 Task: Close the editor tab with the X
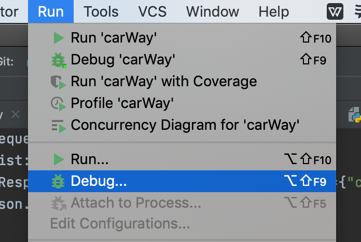pyautogui.click(x=16, y=114)
